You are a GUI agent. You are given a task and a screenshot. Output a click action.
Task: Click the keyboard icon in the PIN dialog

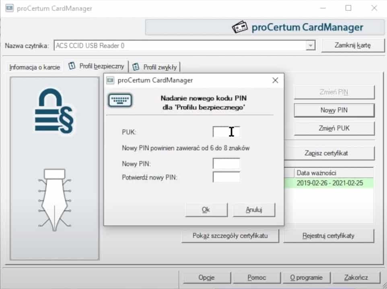pos(120,100)
